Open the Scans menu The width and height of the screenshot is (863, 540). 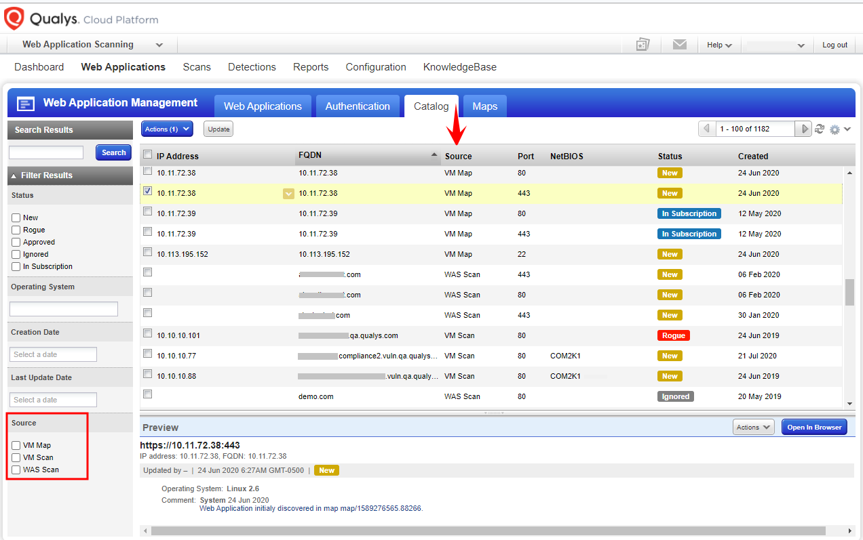coord(197,67)
